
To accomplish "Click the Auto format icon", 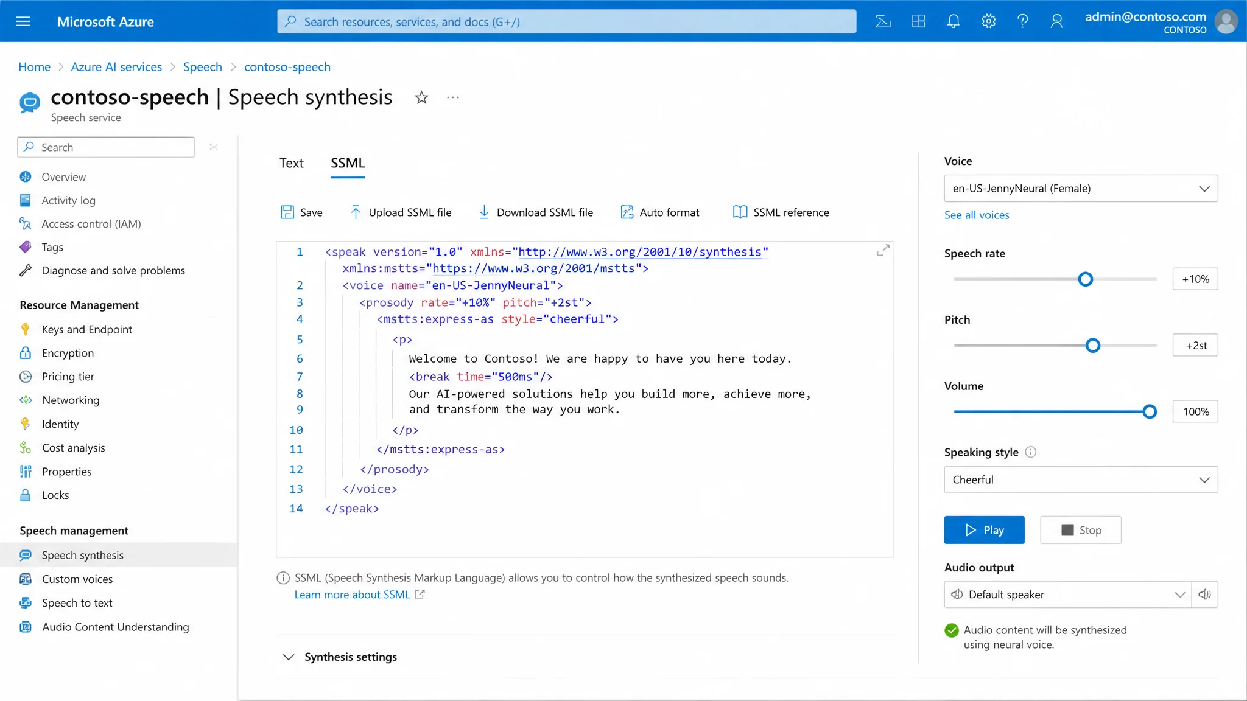I will (627, 212).
